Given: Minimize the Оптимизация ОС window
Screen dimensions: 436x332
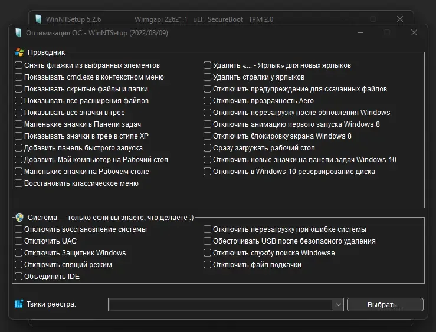Looking at the screenshot, I should [x=360, y=33].
